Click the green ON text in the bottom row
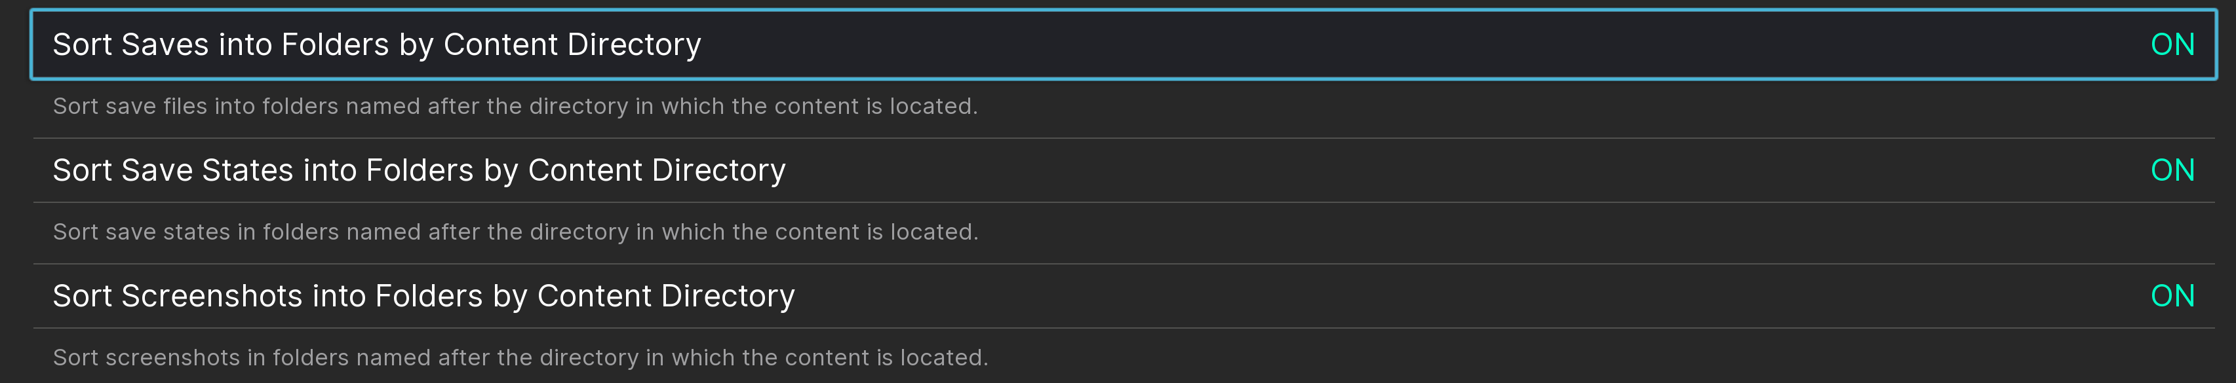The image size is (2236, 383). tap(2172, 295)
